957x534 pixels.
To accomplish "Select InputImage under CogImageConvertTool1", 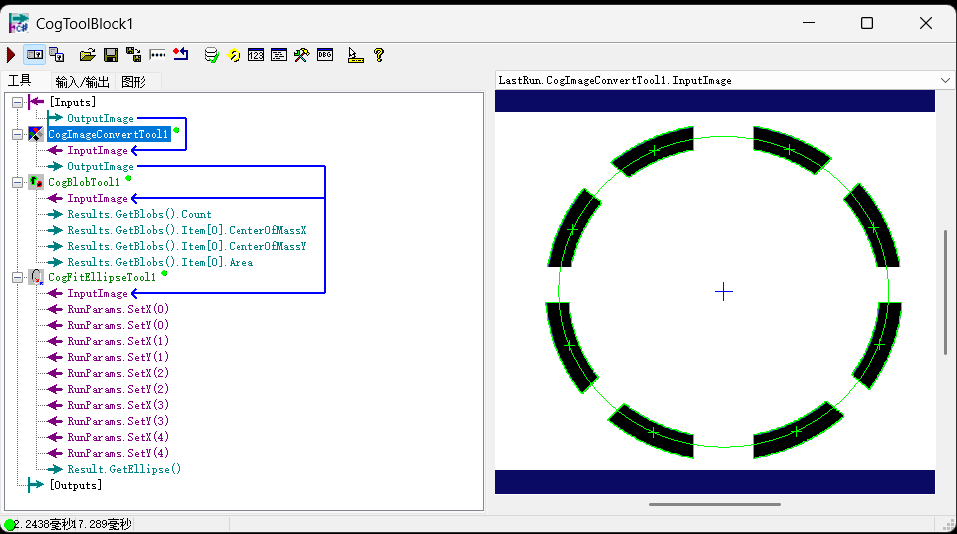I will [x=97, y=150].
